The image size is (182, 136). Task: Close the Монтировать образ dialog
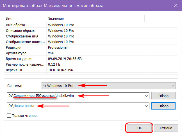[x=176, y=5]
